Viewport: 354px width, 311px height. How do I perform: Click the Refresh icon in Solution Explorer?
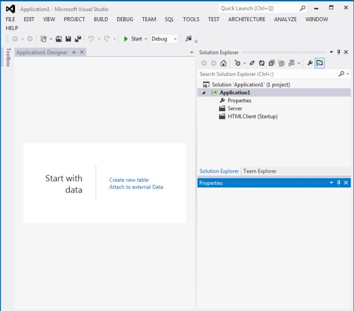pos(261,63)
